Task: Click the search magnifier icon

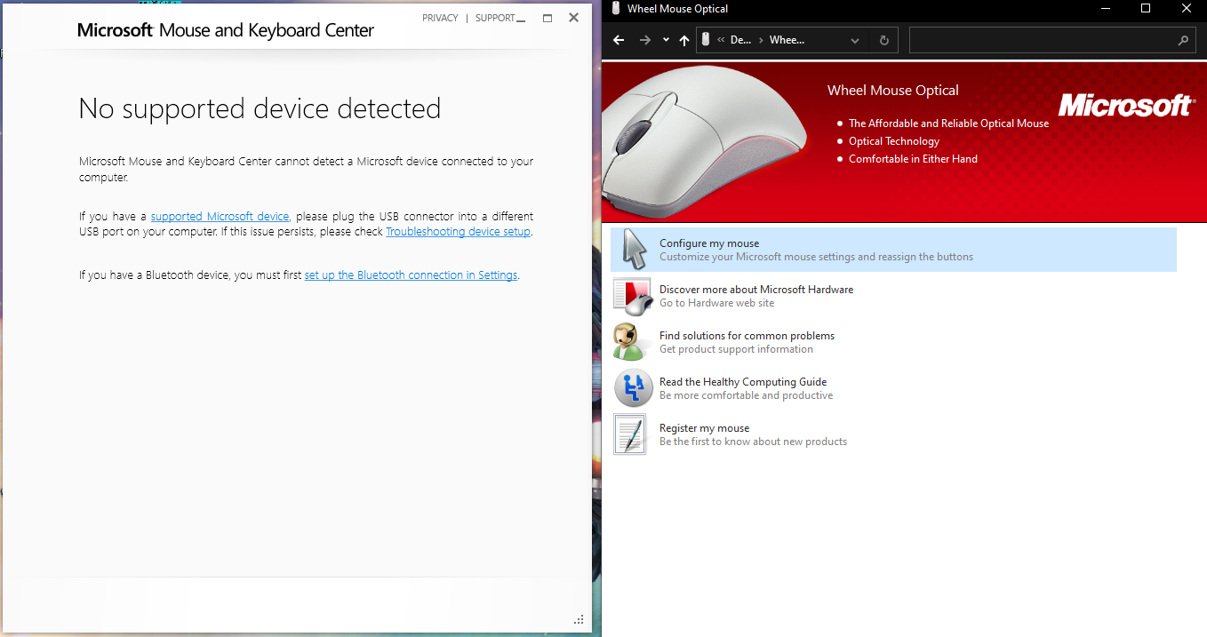Action: tap(1183, 40)
